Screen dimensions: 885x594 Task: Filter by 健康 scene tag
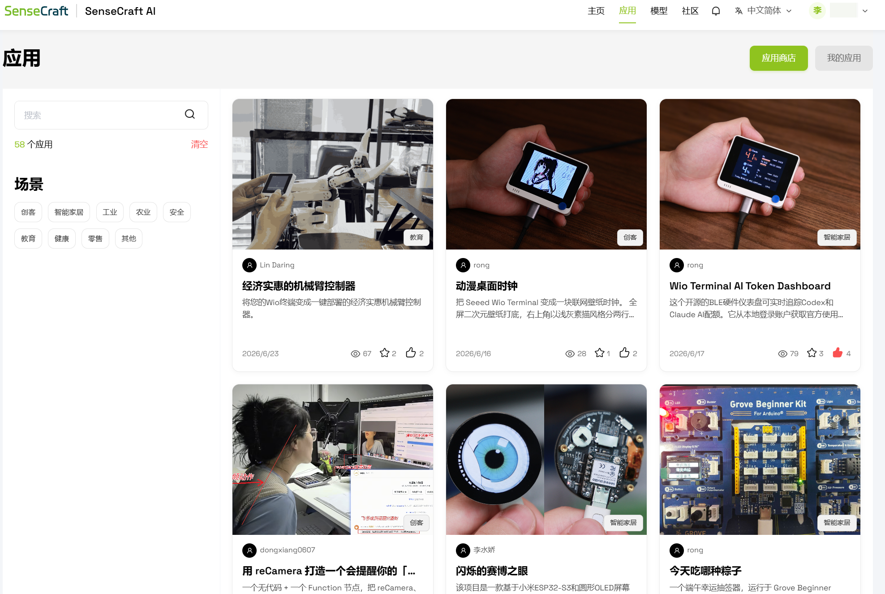pos(62,239)
